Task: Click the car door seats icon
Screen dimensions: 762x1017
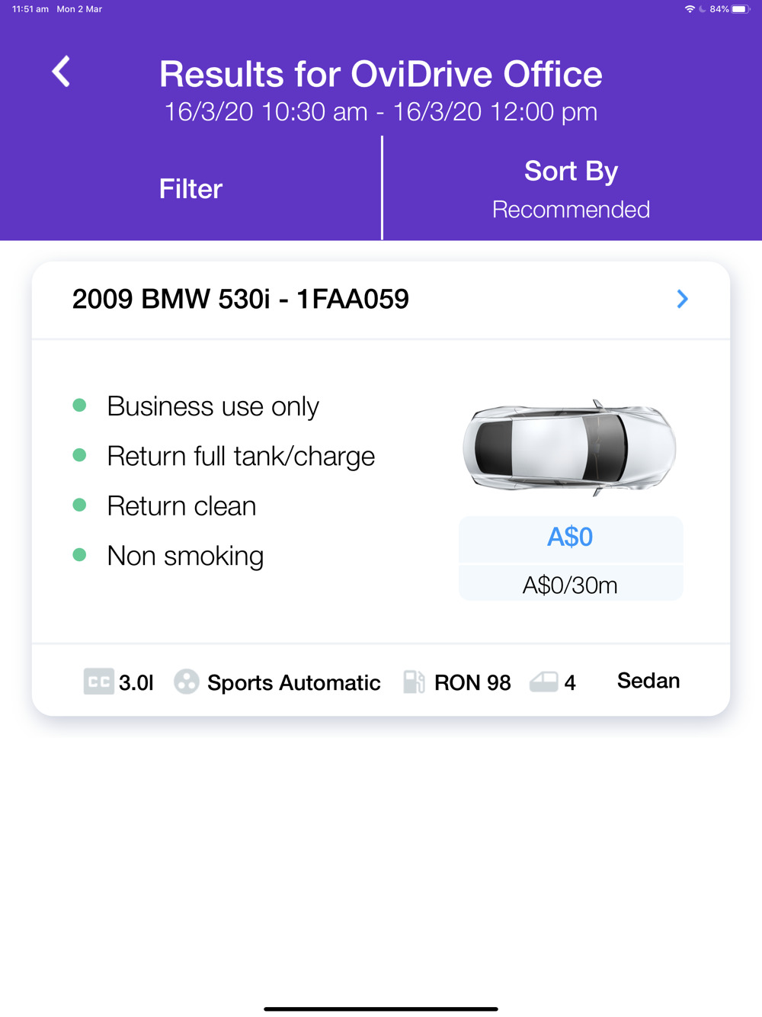Action: tap(543, 682)
